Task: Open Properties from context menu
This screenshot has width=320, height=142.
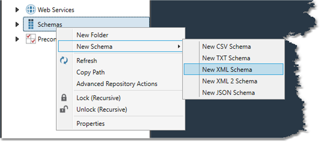Action: [91, 124]
